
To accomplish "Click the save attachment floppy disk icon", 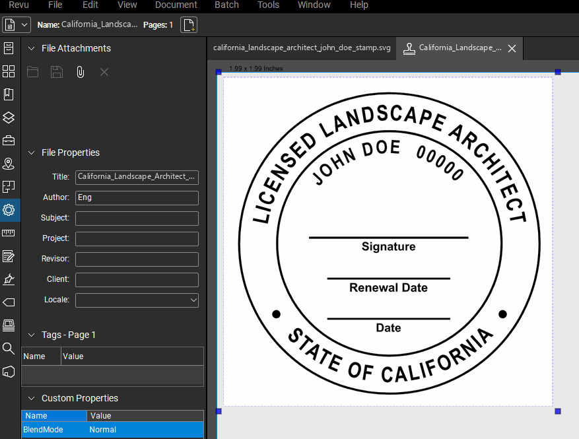I will pyautogui.click(x=57, y=72).
